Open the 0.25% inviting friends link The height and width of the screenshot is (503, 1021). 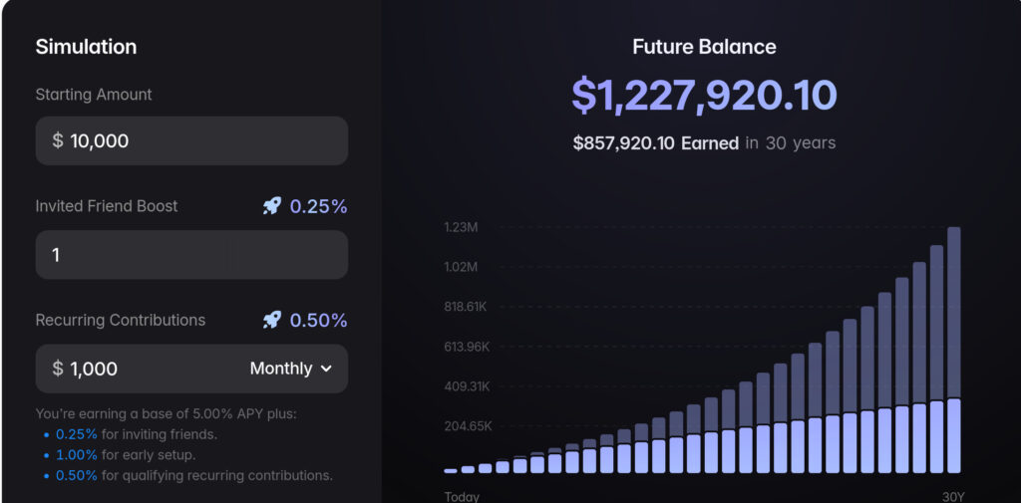pyautogui.click(x=76, y=434)
